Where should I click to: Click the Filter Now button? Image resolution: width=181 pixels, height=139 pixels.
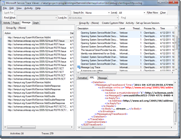tap(152, 13)
